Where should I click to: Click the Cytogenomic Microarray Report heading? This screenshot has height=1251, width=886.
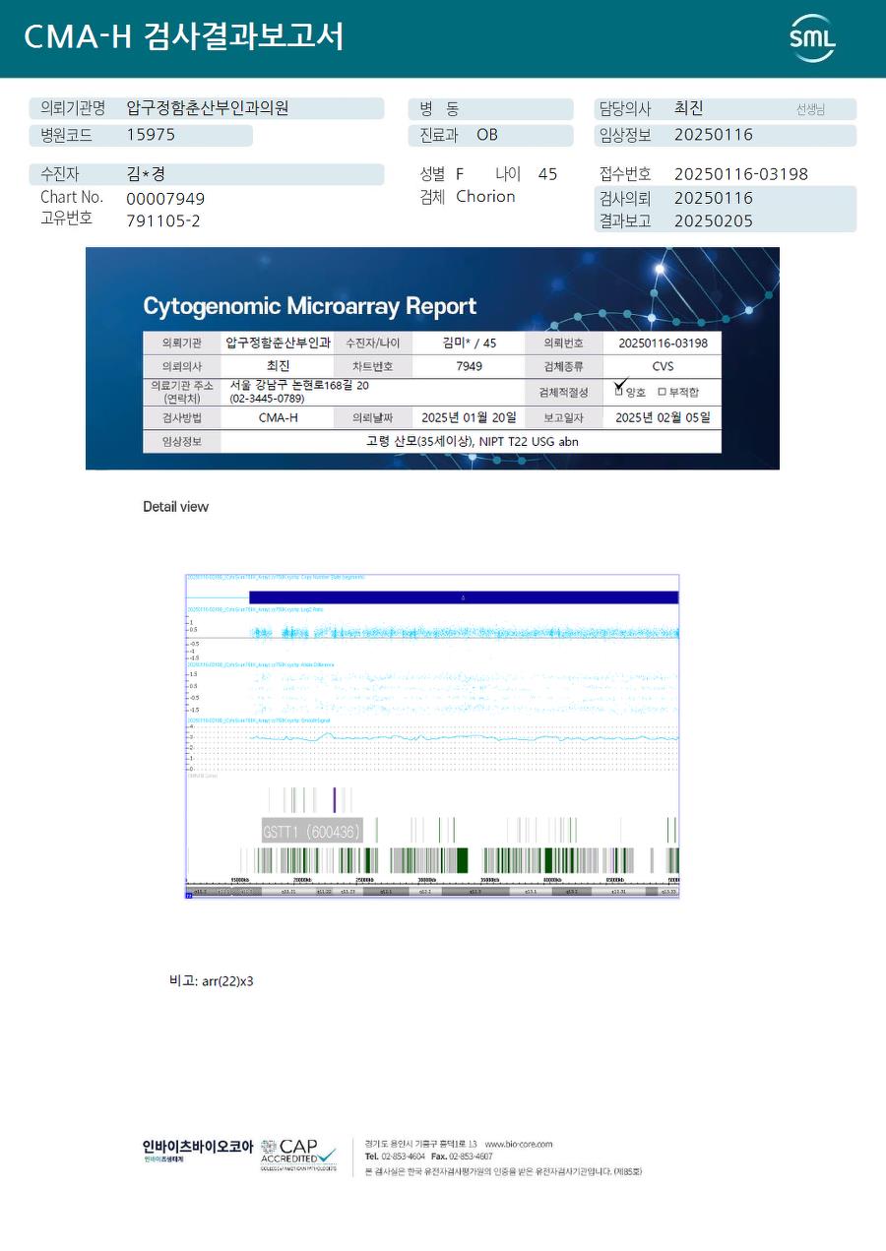(x=310, y=306)
